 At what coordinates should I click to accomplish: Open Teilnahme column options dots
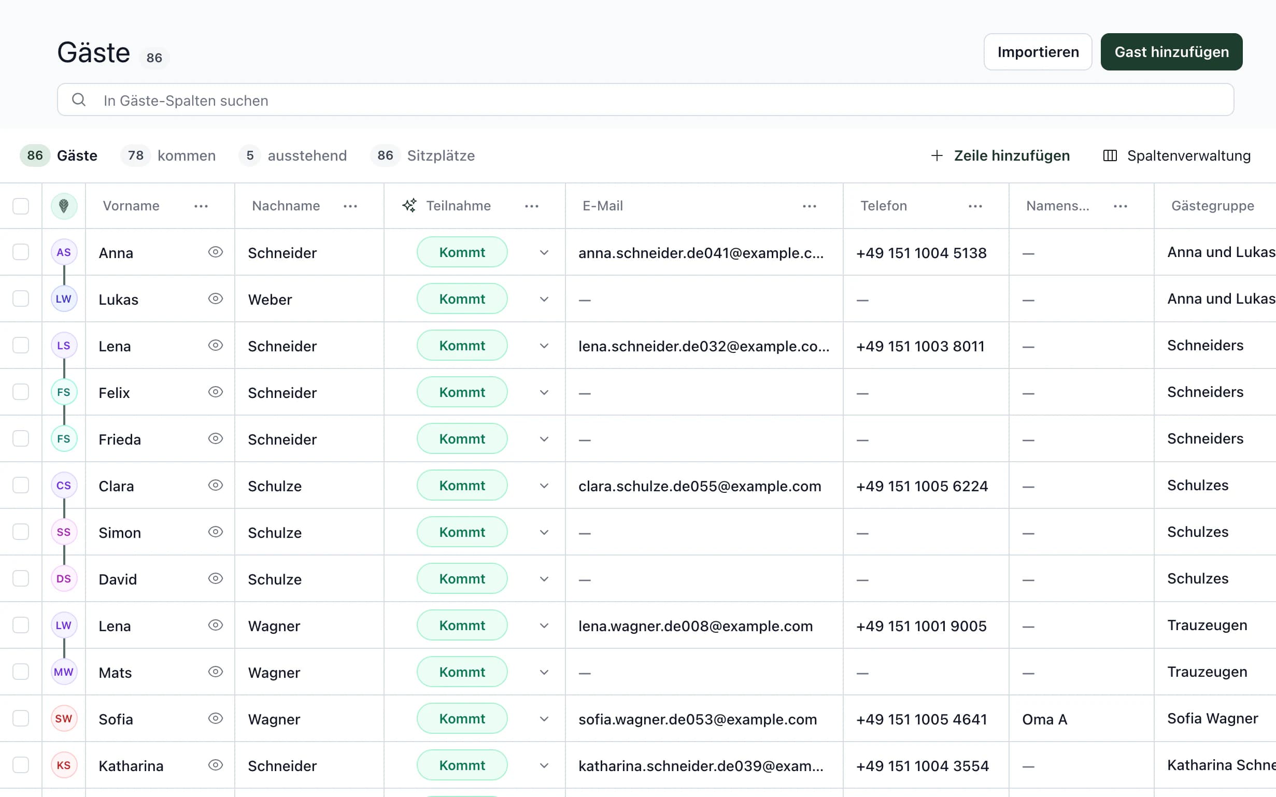coord(532,206)
